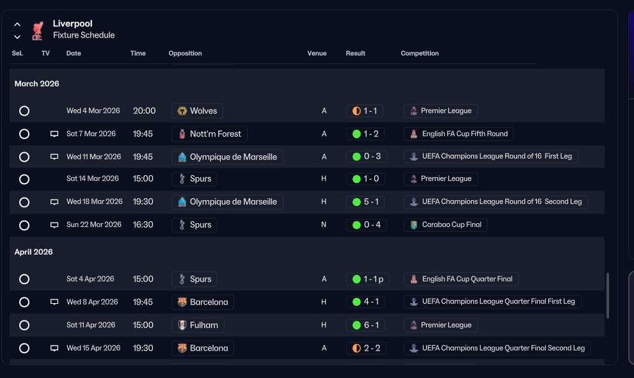The height and width of the screenshot is (378, 634).
Task: Click the vertical scrollbar thumb of fixtures list
Action: [607, 295]
